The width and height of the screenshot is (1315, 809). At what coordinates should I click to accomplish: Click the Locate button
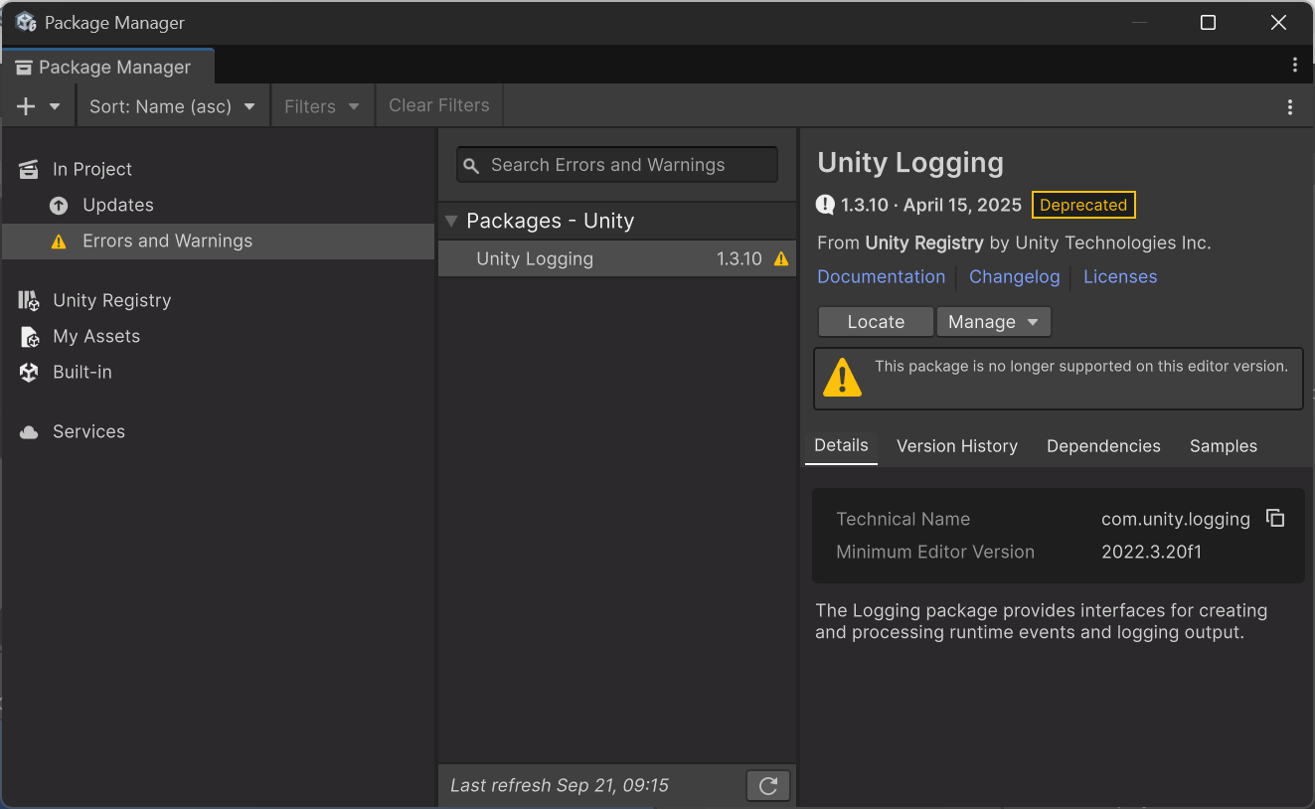pyautogui.click(x=876, y=322)
